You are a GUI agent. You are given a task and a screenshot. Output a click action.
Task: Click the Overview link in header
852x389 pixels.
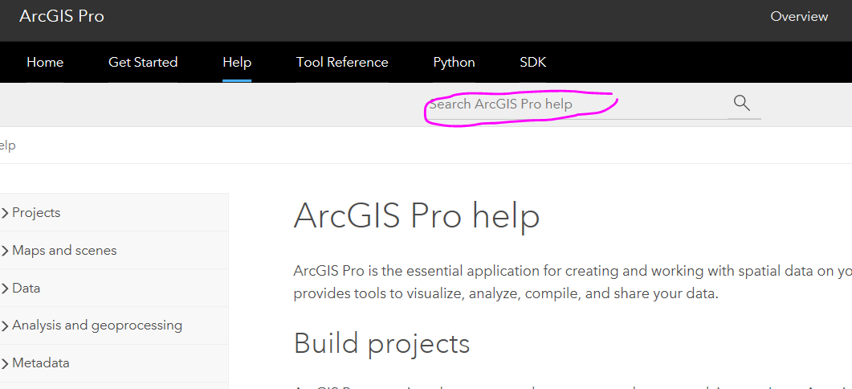[x=799, y=16]
